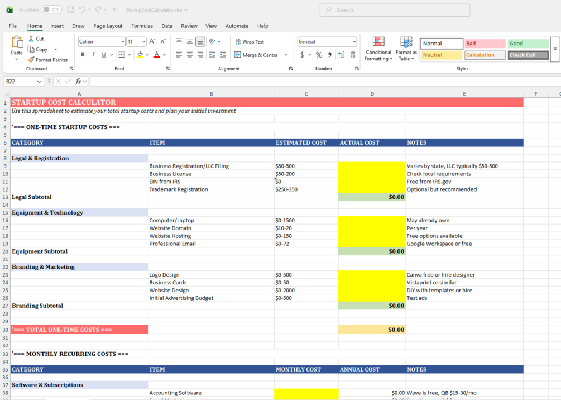Click the Increase Indent icon
This screenshot has width=561, height=400.
pos(223,54)
